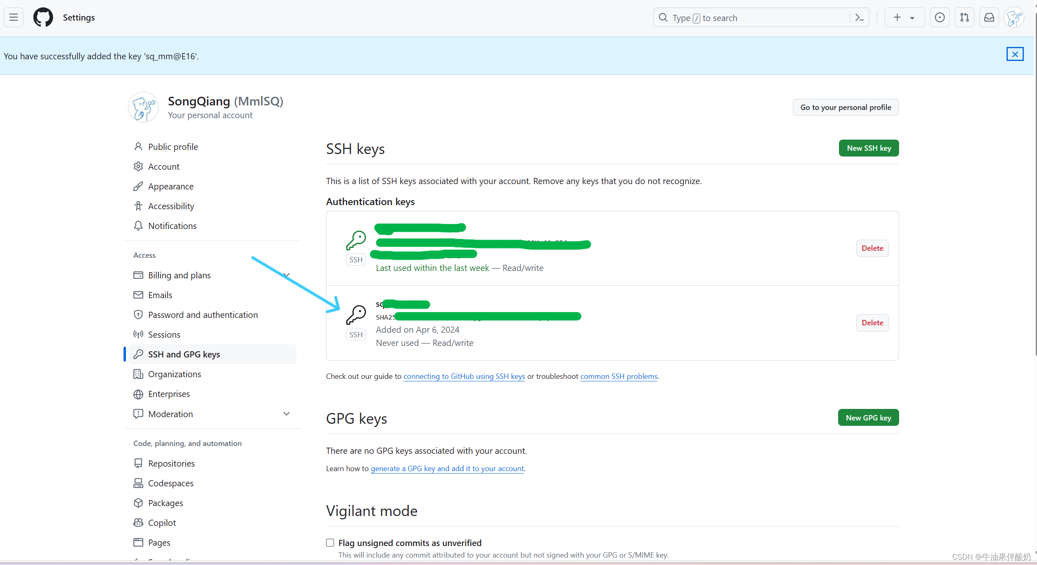
Task: Go to Password and authentication settings
Action: click(203, 315)
